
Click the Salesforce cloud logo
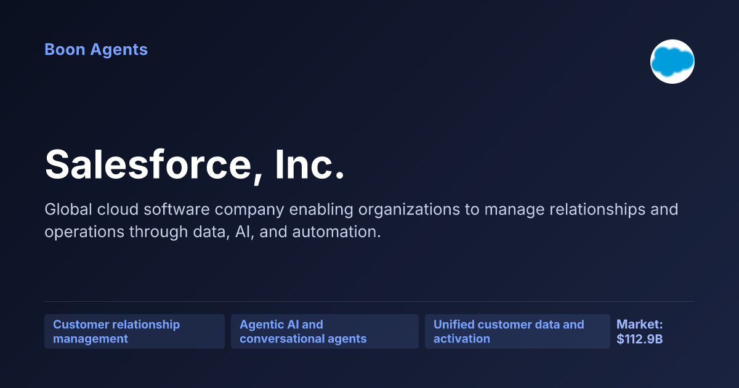tap(672, 62)
